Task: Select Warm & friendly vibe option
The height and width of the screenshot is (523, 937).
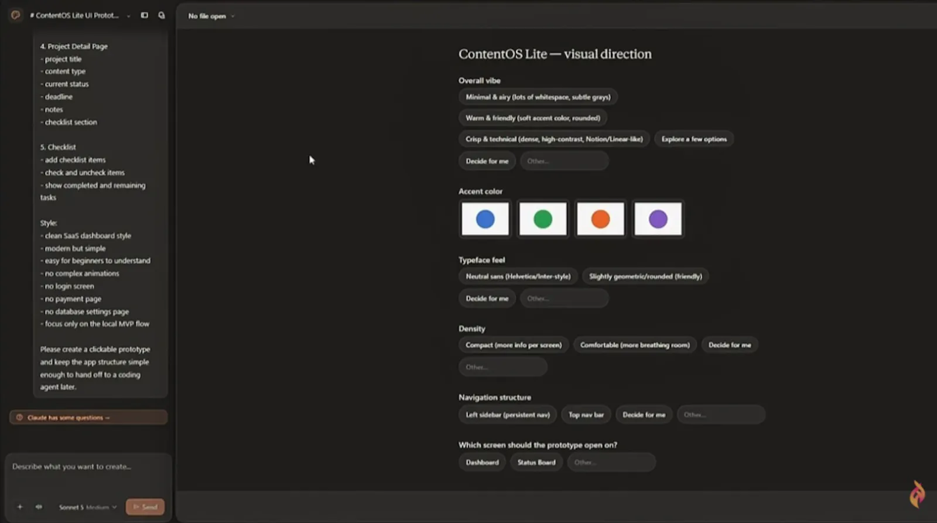Action: 532,118
